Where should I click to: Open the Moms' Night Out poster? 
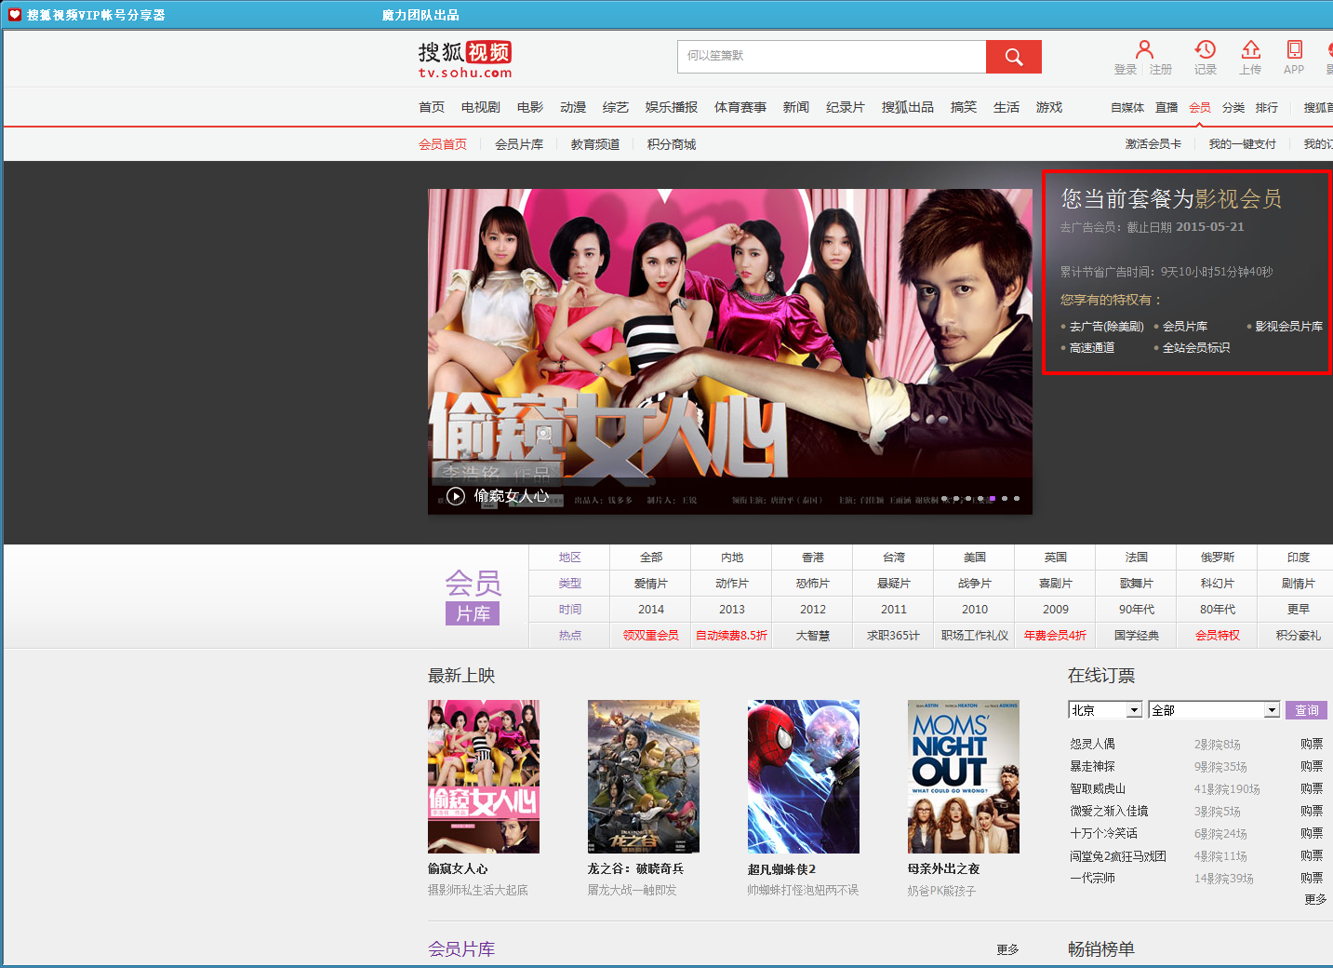(964, 776)
